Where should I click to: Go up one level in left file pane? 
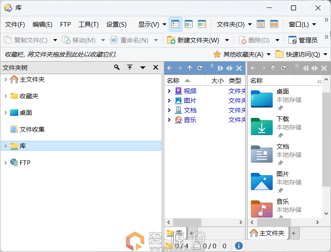pos(190,68)
